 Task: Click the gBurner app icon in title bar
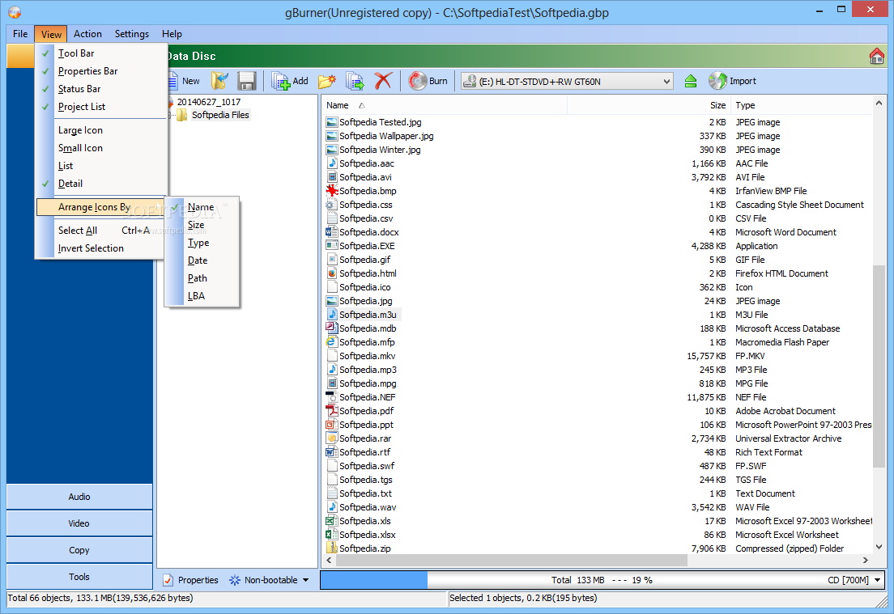point(15,12)
